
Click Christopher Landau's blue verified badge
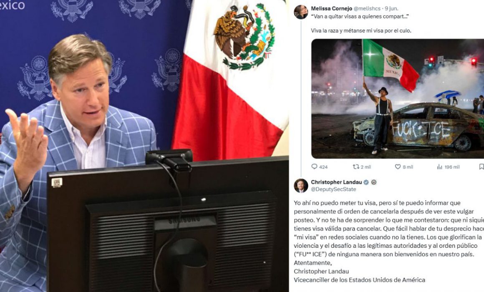tap(366, 182)
